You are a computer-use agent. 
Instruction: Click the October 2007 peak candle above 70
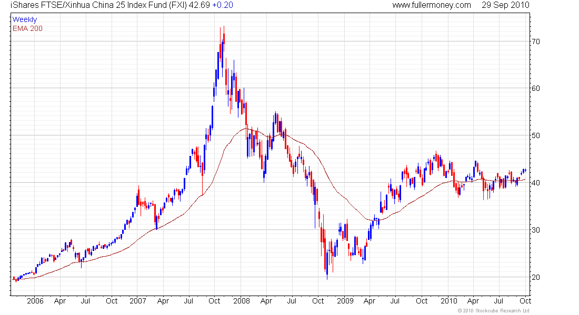click(x=224, y=38)
